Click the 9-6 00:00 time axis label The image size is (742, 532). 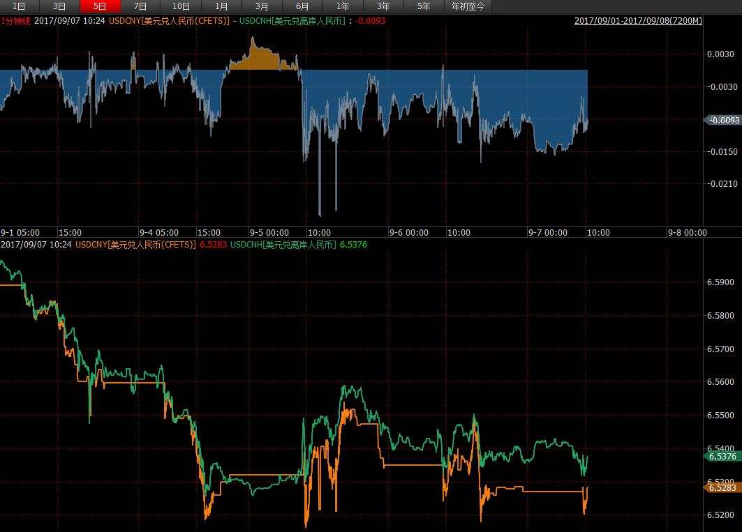click(409, 233)
